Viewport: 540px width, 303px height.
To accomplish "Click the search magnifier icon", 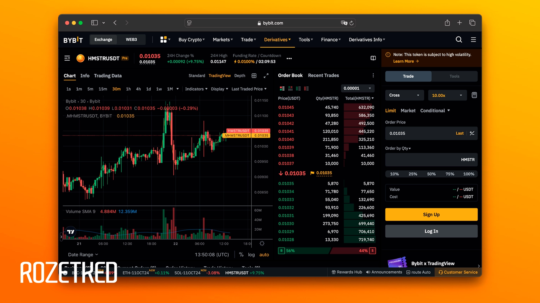I will (x=459, y=40).
